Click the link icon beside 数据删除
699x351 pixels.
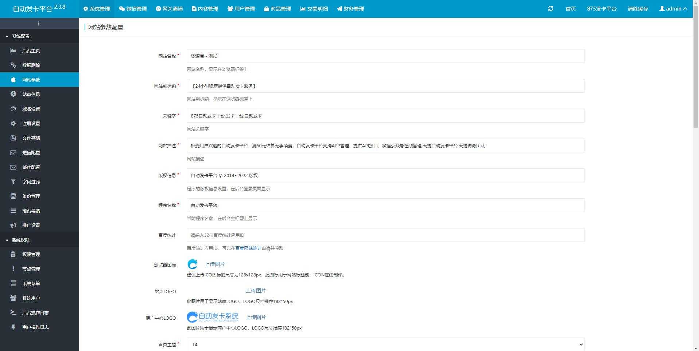pos(13,65)
